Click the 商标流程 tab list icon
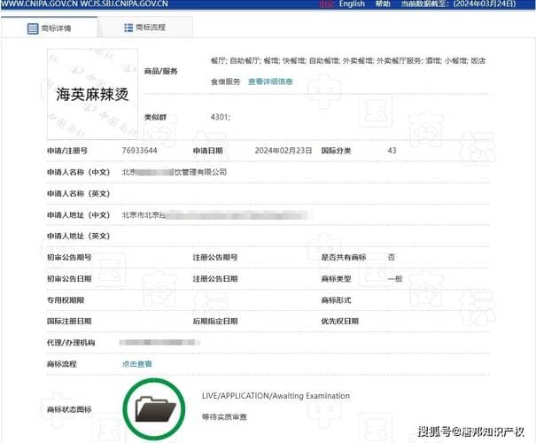 [128, 27]
